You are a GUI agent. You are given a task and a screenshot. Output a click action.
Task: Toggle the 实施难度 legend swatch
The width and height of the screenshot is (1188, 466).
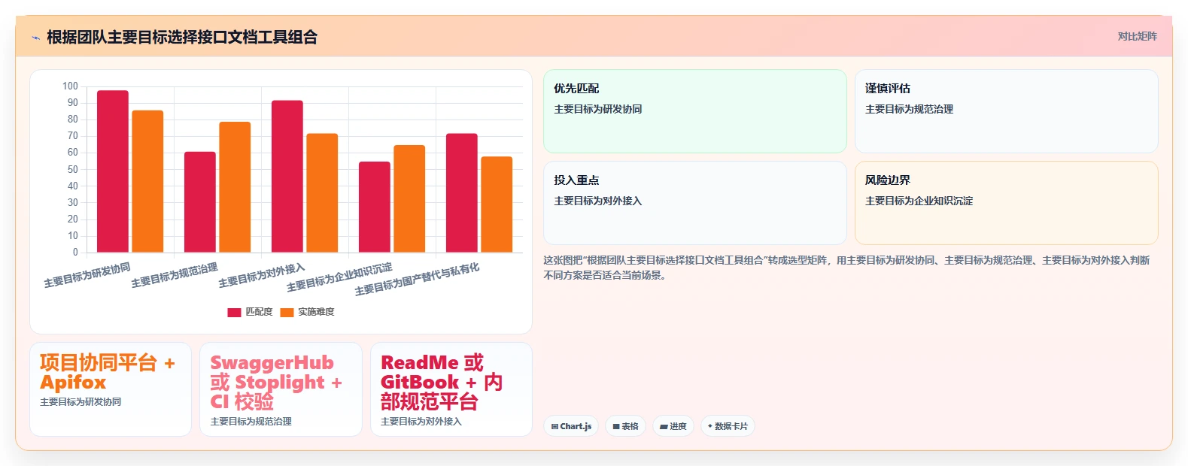click(x=287, y=312)
